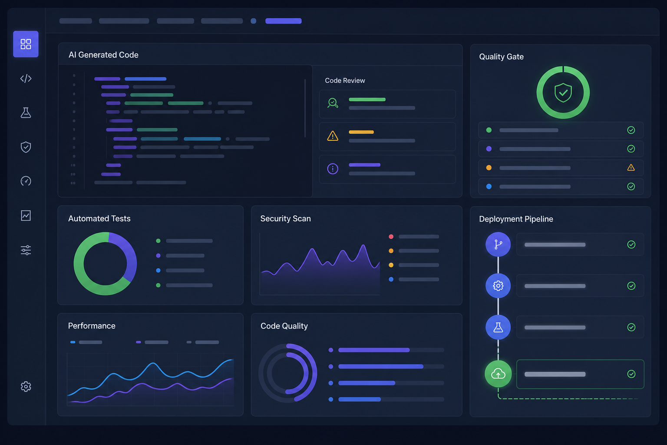Open the flask testing icon in sidebar
This screenshot has height=445, width=667.
pos(26,113)
